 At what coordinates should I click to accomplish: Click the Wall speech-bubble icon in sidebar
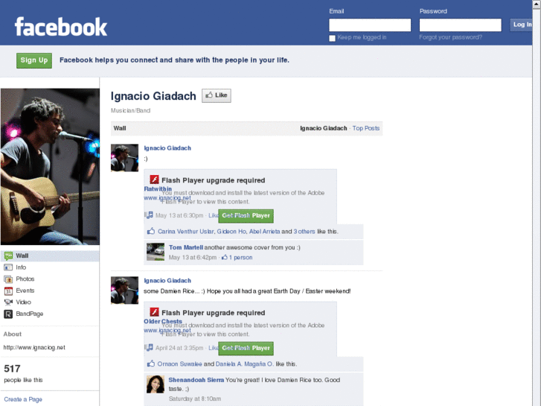(8, 256)
